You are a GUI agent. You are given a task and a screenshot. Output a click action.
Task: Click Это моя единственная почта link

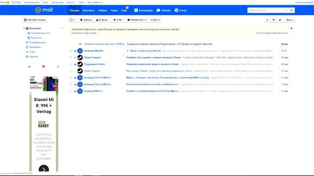pyautogui.click(x=272, y=33)
